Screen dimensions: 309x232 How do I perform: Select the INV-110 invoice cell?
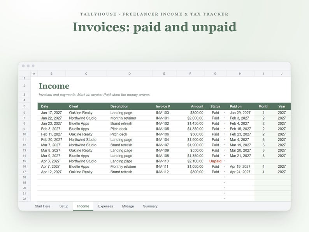click(x=164, y=161)
